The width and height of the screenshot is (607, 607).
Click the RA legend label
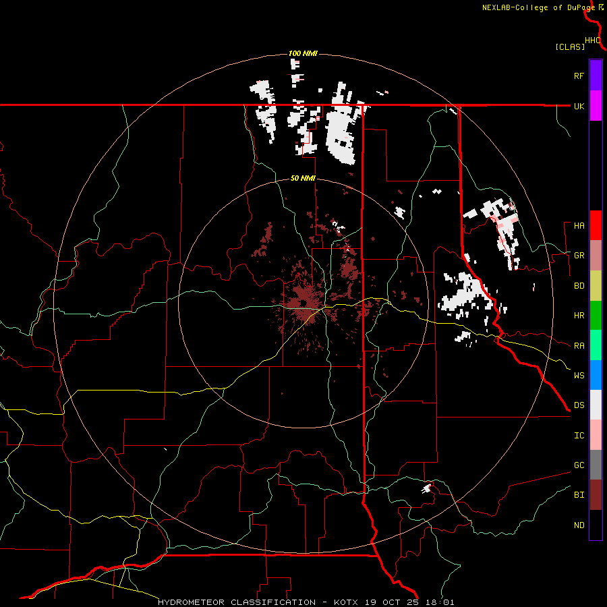pos(579,346)
